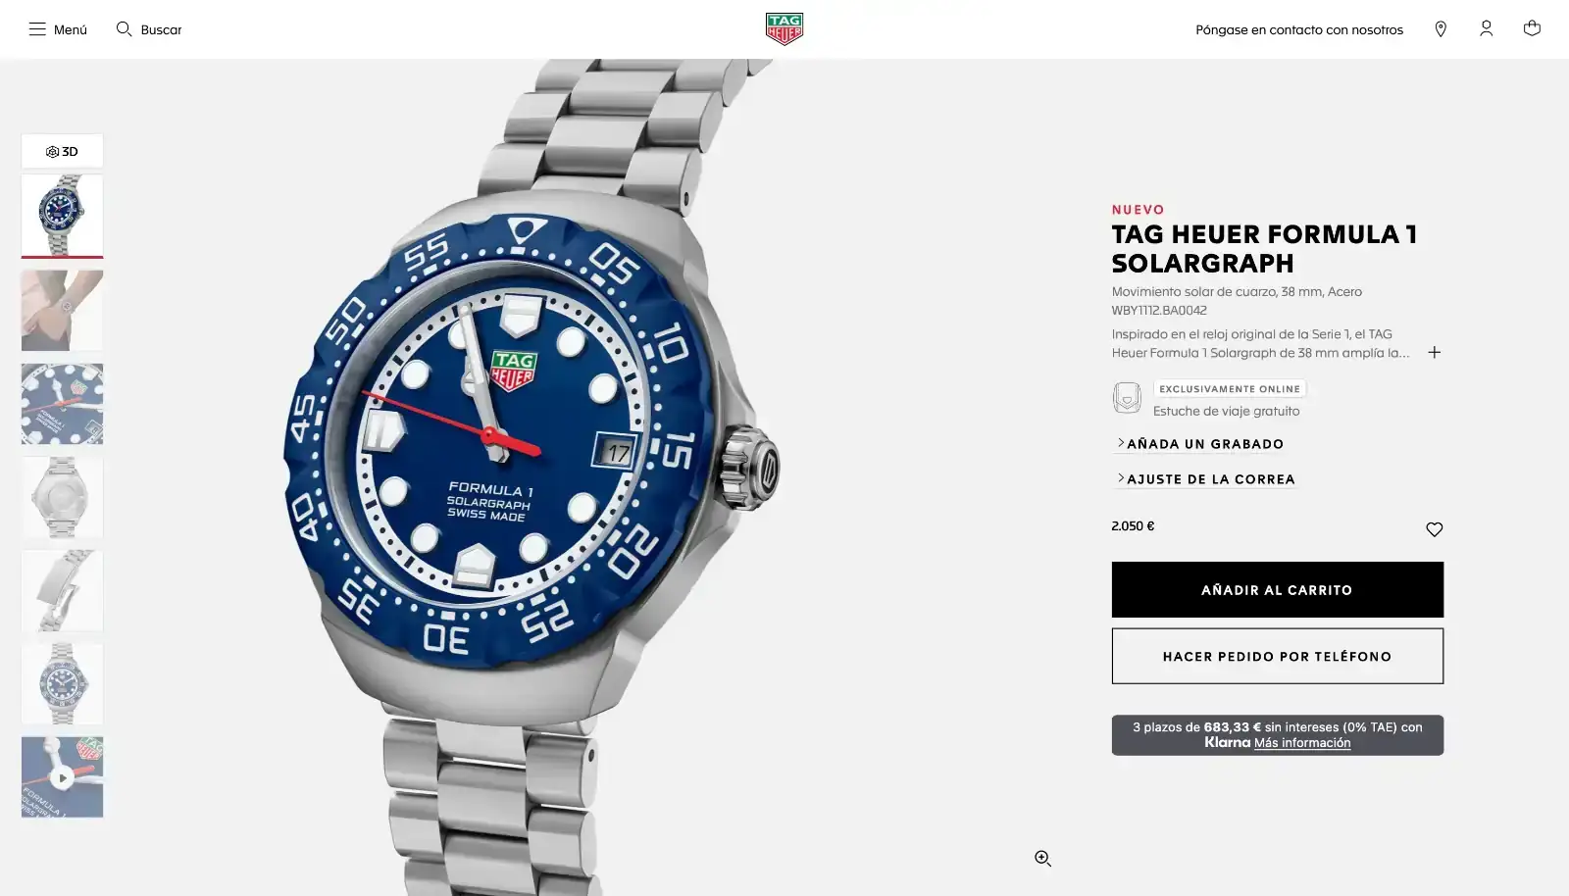
Task: Click Añadir al carrito button
Action: pyautogui.click(x=1277, y=589)
